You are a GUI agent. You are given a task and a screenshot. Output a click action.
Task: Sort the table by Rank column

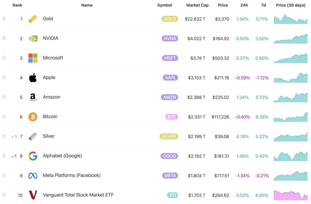point(17,5)
